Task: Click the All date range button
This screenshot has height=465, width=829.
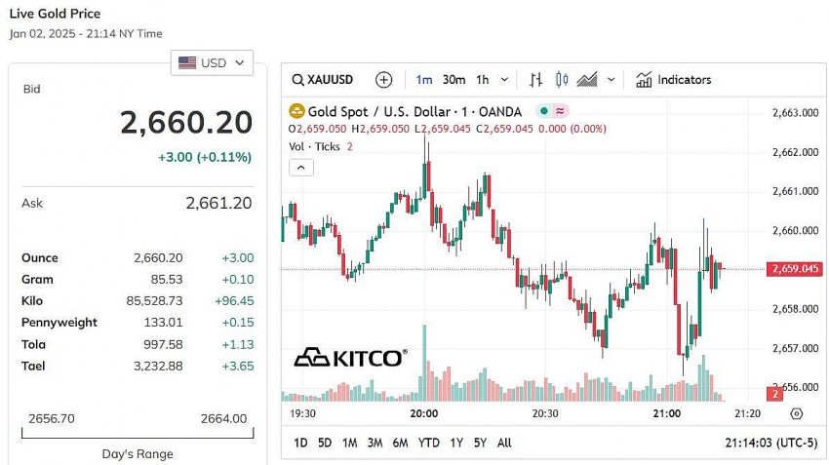Action: point(503,443)
